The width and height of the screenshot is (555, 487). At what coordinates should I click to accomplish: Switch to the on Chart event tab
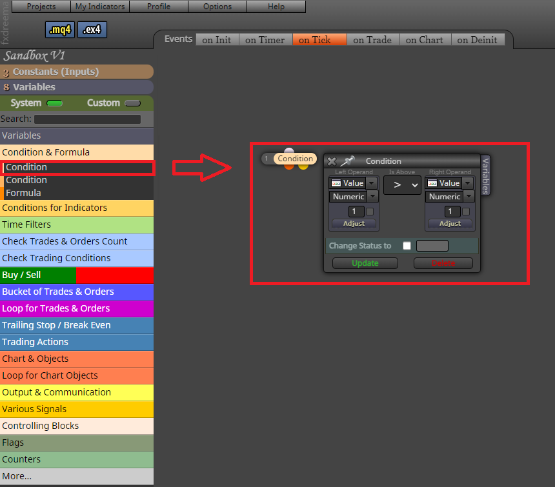[425, 40]
